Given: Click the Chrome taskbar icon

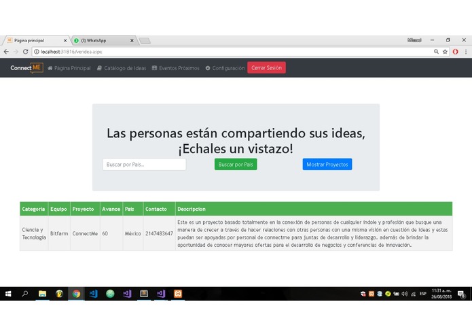Looking at the screenshot, I should coord(76,294).
